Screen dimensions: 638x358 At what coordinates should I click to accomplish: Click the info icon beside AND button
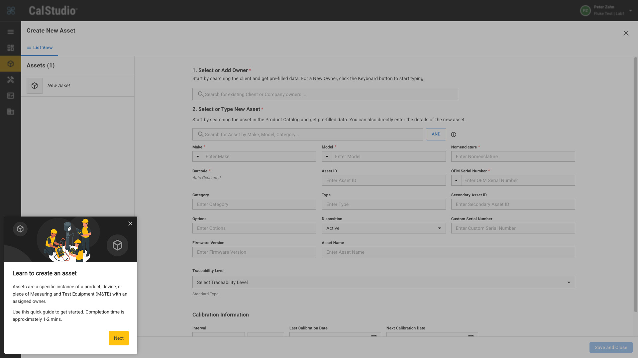tap(454, 134)
